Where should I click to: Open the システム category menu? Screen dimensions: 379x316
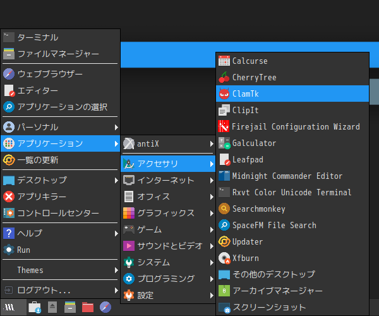pyautogui.click(x=168, y=262)
